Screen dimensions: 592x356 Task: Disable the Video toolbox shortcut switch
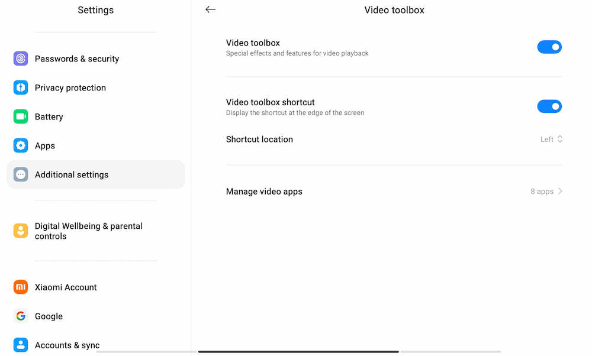(x=549, y=106)
